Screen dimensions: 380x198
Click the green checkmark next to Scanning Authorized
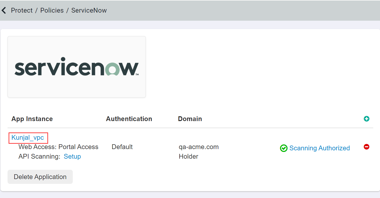point(284,148)
